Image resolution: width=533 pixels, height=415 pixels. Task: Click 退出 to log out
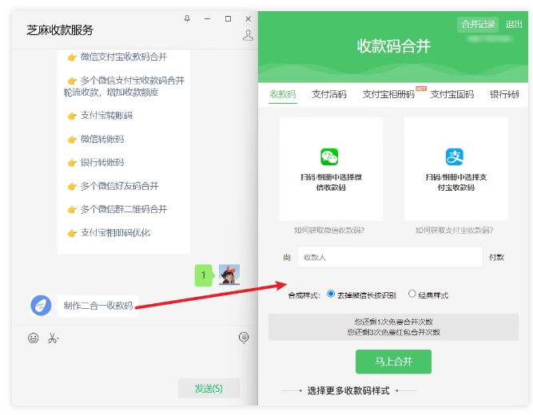514,25
